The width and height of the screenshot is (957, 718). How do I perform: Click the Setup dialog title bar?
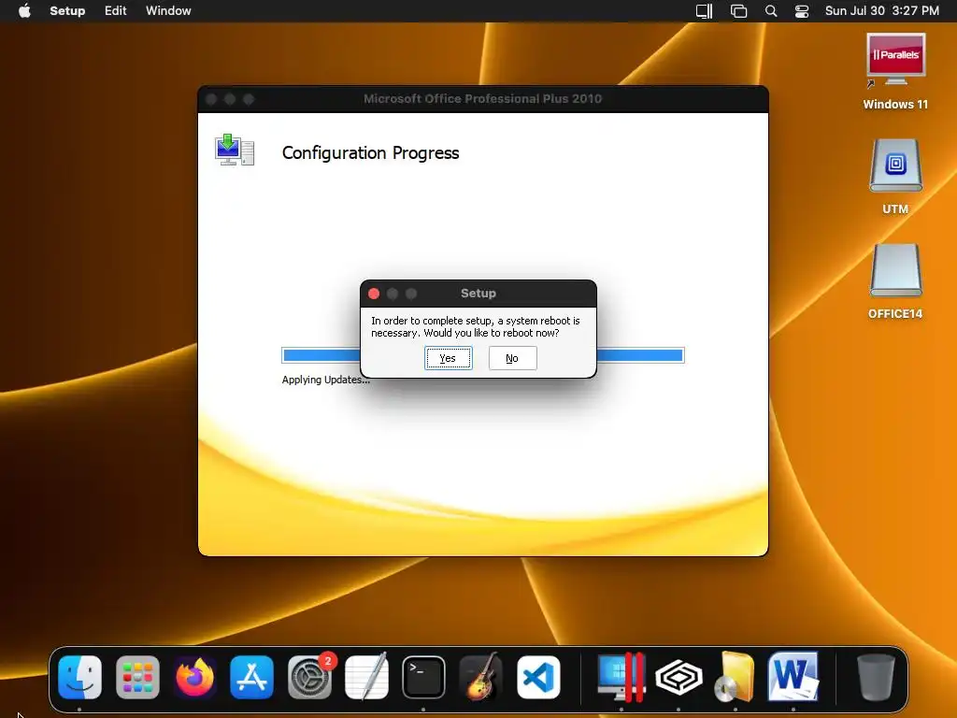(x=478, y=294)
